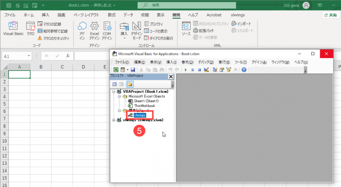Click the Insert UserForm icon in VBA toolbar
341x187 pixels.
click(x=123, y=70)
